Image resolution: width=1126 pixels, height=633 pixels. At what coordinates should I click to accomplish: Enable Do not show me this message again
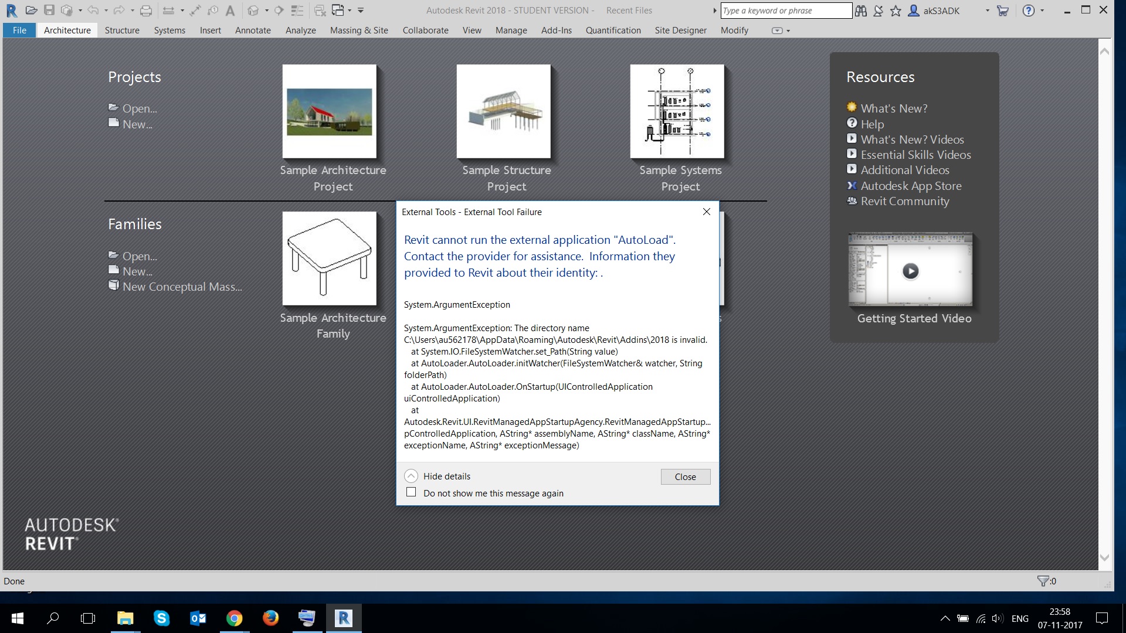tap(411, 492)
